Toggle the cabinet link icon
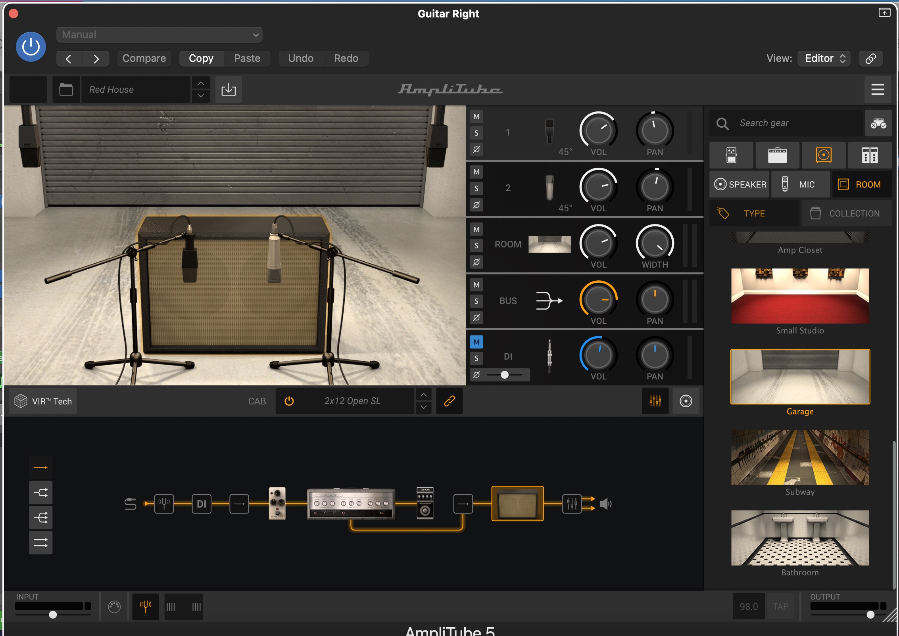The width and height of the screenshot is (899, 636). 449,401
